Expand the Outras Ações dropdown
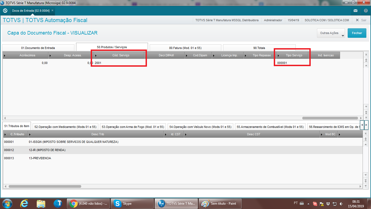The height and width of the screenshot is (209, 371). click(331, 33)
